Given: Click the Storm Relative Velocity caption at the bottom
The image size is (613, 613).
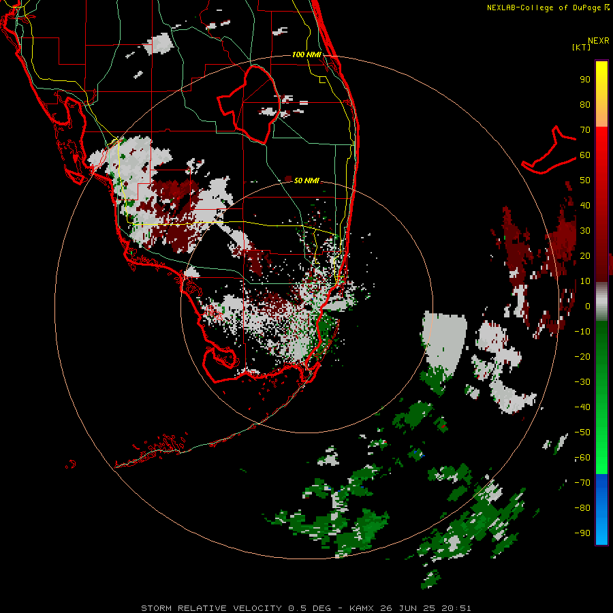Looking at the screenshot, I should click(306, 608).
